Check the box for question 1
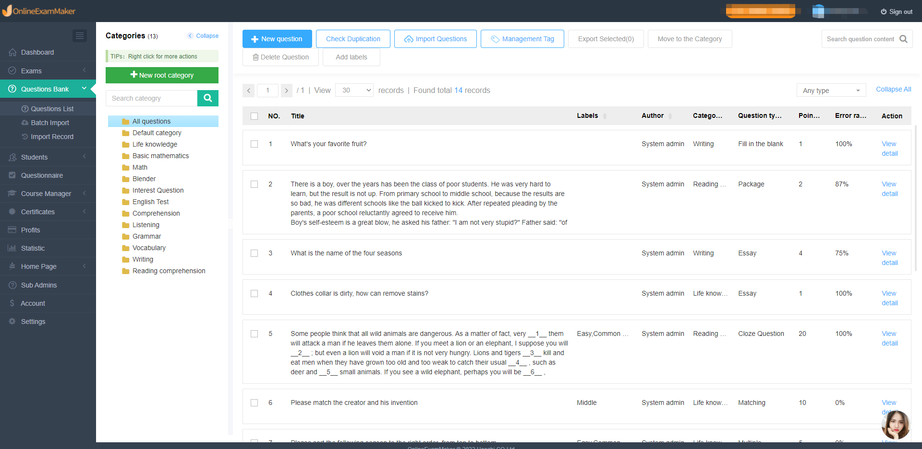The width and height of the screenshot is (922, 449). (x=255, y=144)
